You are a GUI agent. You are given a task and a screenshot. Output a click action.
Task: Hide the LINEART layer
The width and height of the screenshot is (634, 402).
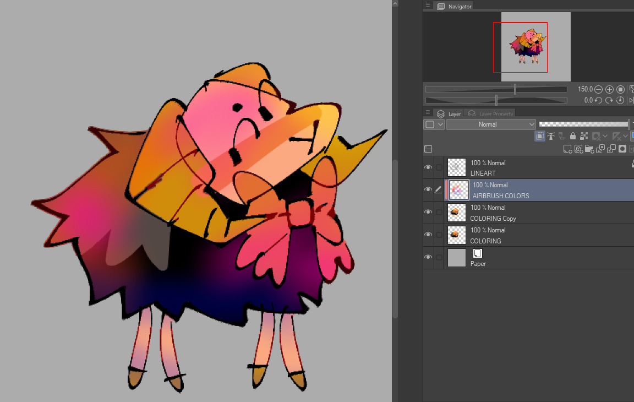pyautogui.click(x=428, y=167)
